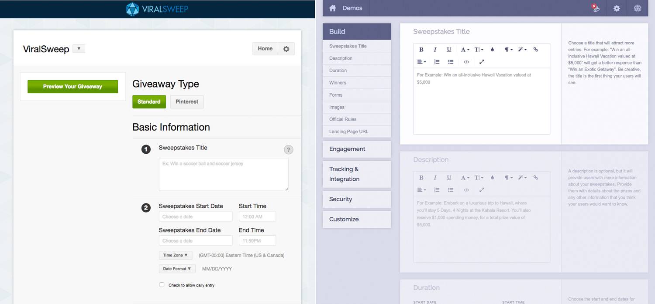Click ViralSweep emblem icon in purple top bar

(638, 8)
